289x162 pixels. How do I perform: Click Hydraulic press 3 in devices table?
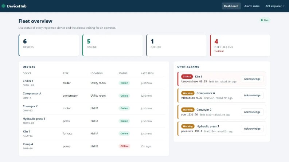pyautogui.click(x=34, y=119)
